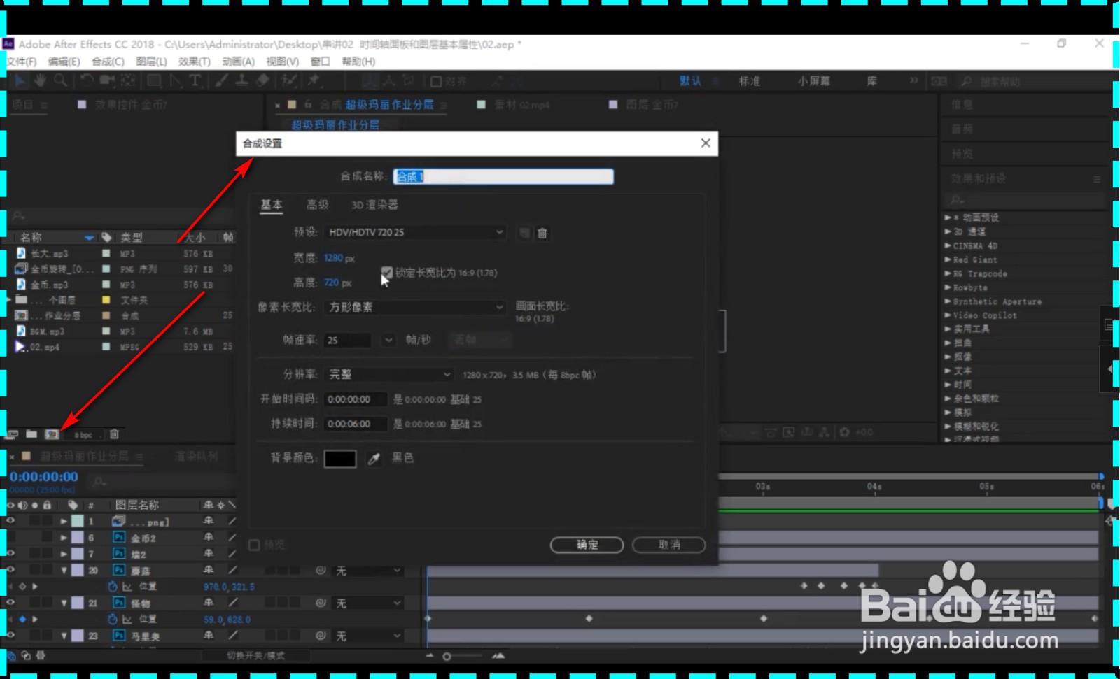Open the Composition menu
Image resolution: width=1120 pixels, height=679 pixels.
click(x=108, y=62)
